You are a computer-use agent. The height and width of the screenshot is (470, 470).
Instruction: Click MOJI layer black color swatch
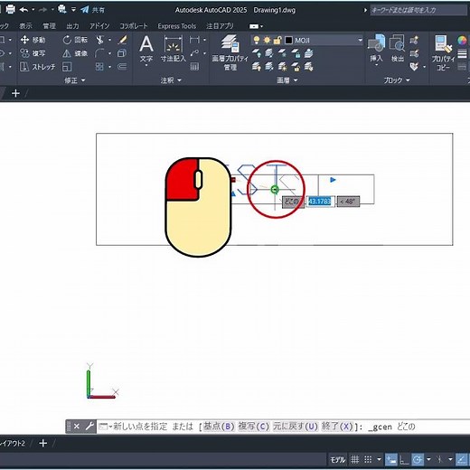[x=288, y=40]
